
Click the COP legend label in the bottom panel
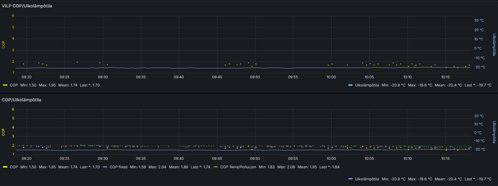click(13, 167)
